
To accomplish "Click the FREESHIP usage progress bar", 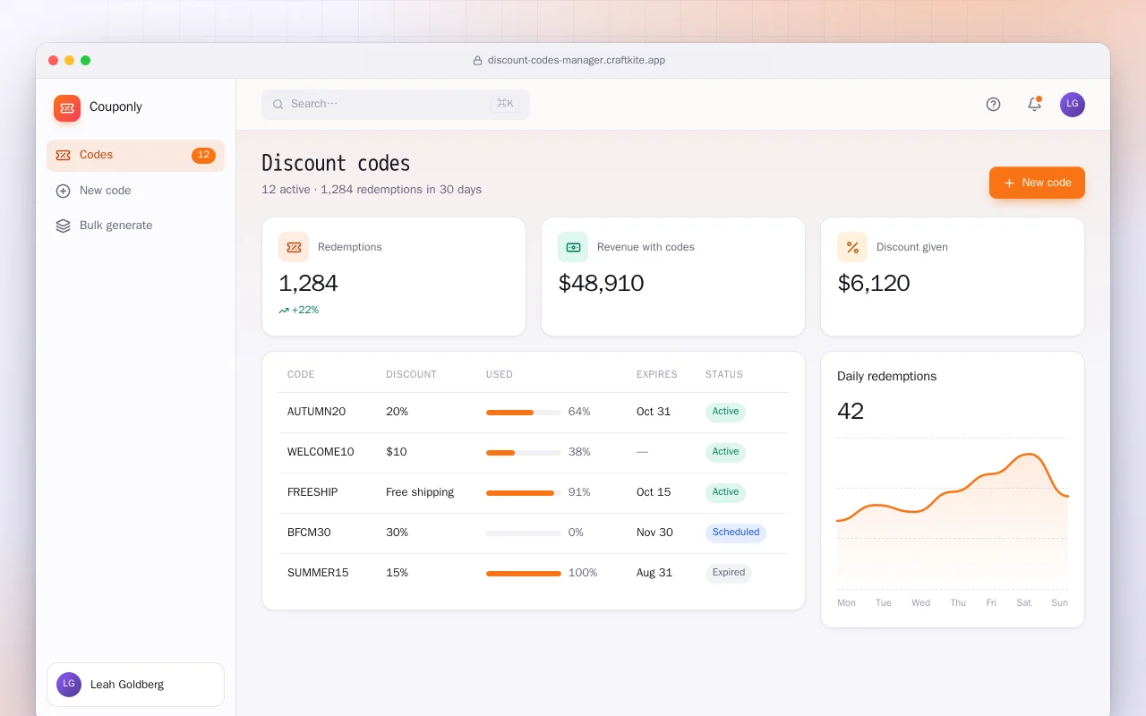I will (524, 493).
